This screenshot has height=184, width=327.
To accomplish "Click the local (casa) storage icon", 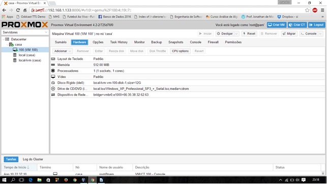I will click(x=15, y=55).
